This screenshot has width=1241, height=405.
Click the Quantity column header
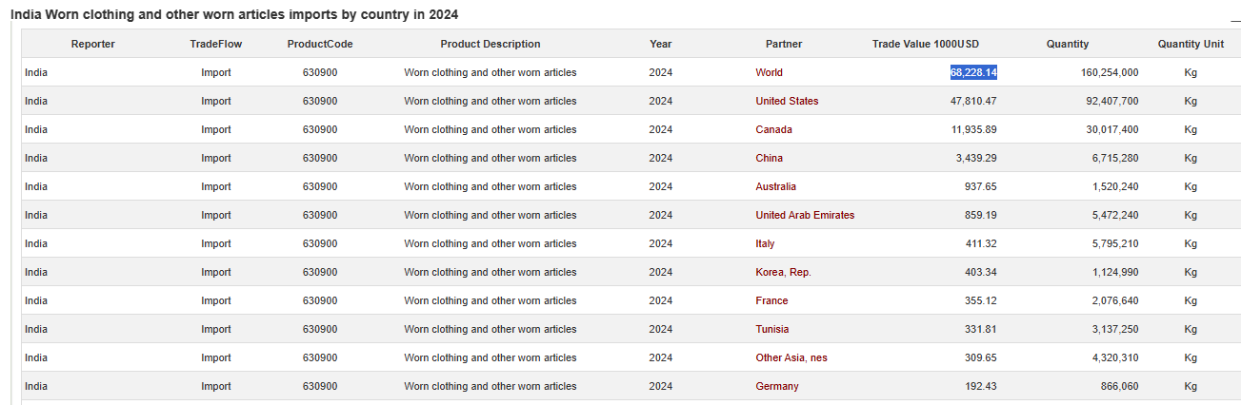point(1067,44)
